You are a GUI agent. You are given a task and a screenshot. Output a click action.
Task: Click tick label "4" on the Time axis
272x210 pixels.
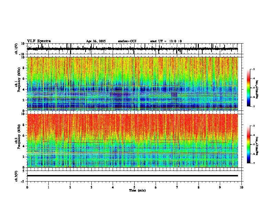(x=113, y=187)
